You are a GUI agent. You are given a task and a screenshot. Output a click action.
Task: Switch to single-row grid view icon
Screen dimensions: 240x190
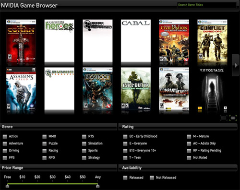pyautogui.click(x=224, y=118)
